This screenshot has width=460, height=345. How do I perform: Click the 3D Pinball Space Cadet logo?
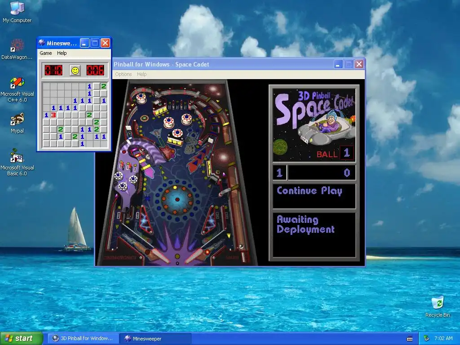[314, 125]
